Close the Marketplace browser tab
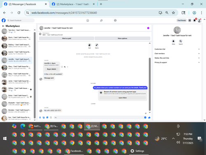The width and height of the screenshot is (206, 155). click(94, 4)
